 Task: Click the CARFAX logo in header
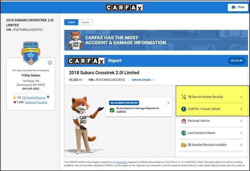pos(125,7)
